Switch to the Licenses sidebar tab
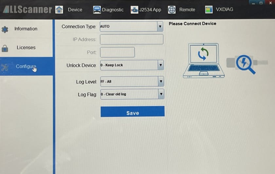The width and height of the screenshot is (275, 174). tap(26, 47)
